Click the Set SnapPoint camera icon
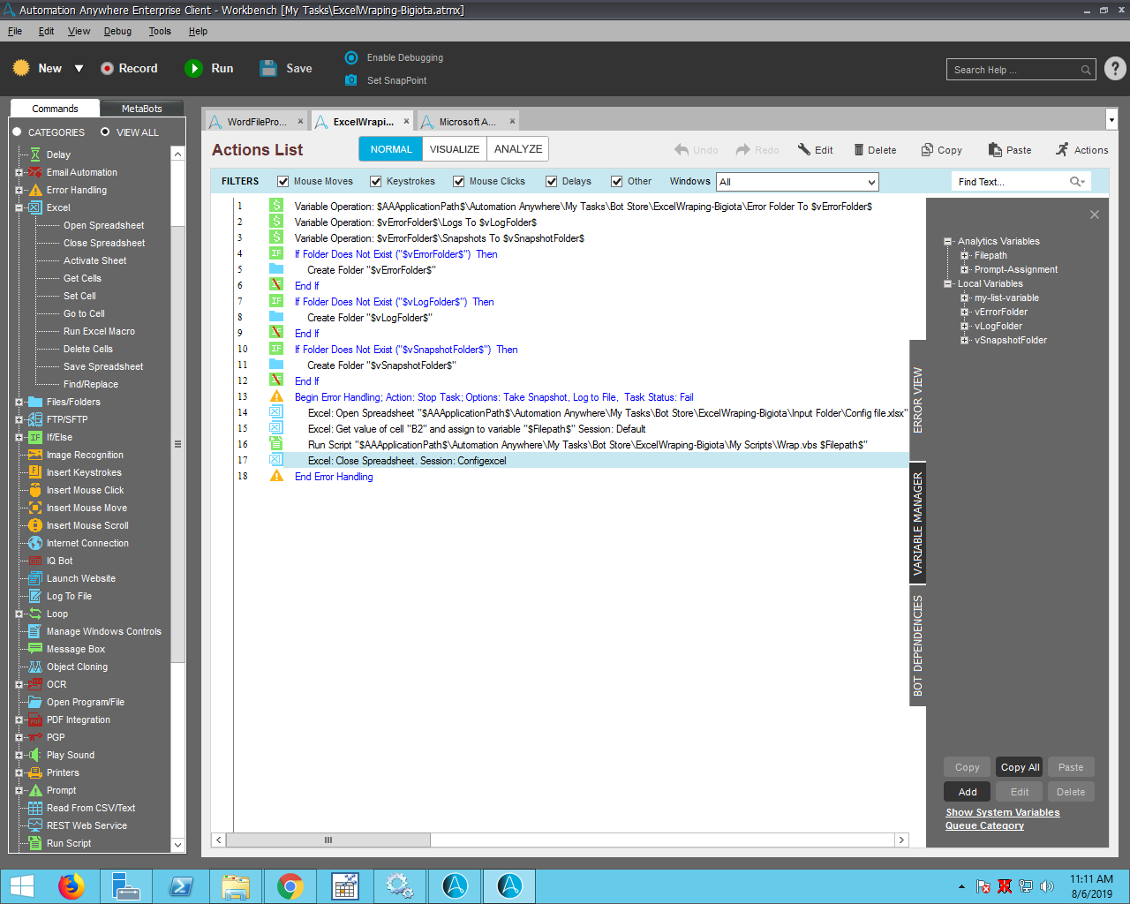The height and width of the screenshot is (904, 1130). tap(351, 80)
